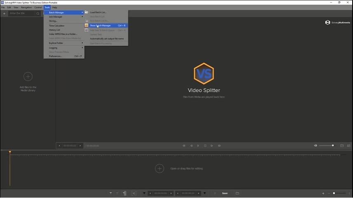The width and height of the screenshot is (353, 198).
Task: Click the search icon in title field
Action: (x=38, y=14)
